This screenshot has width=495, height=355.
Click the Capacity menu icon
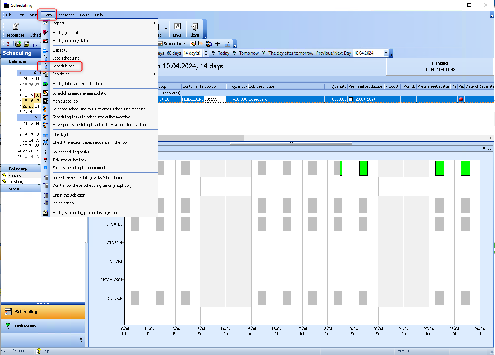(x=46, y=50)
